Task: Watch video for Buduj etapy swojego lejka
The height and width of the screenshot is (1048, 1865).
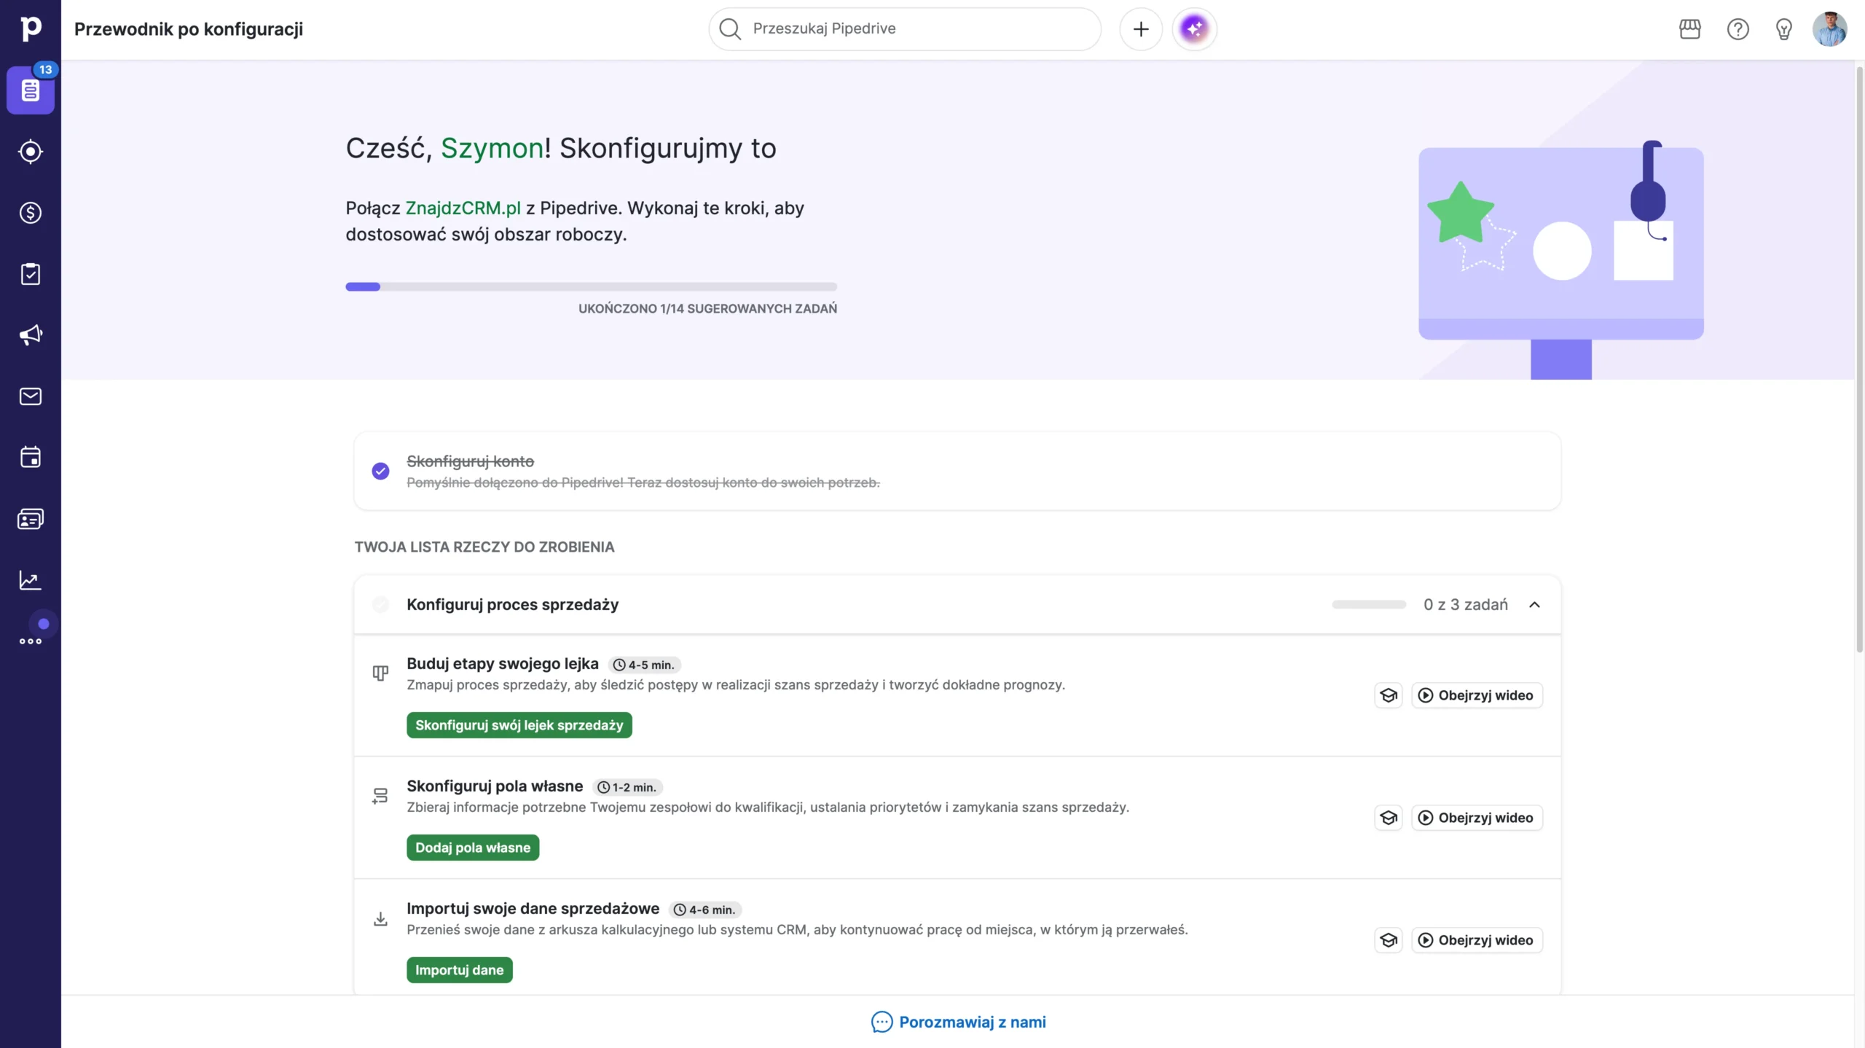Action: click(1477, 695)
